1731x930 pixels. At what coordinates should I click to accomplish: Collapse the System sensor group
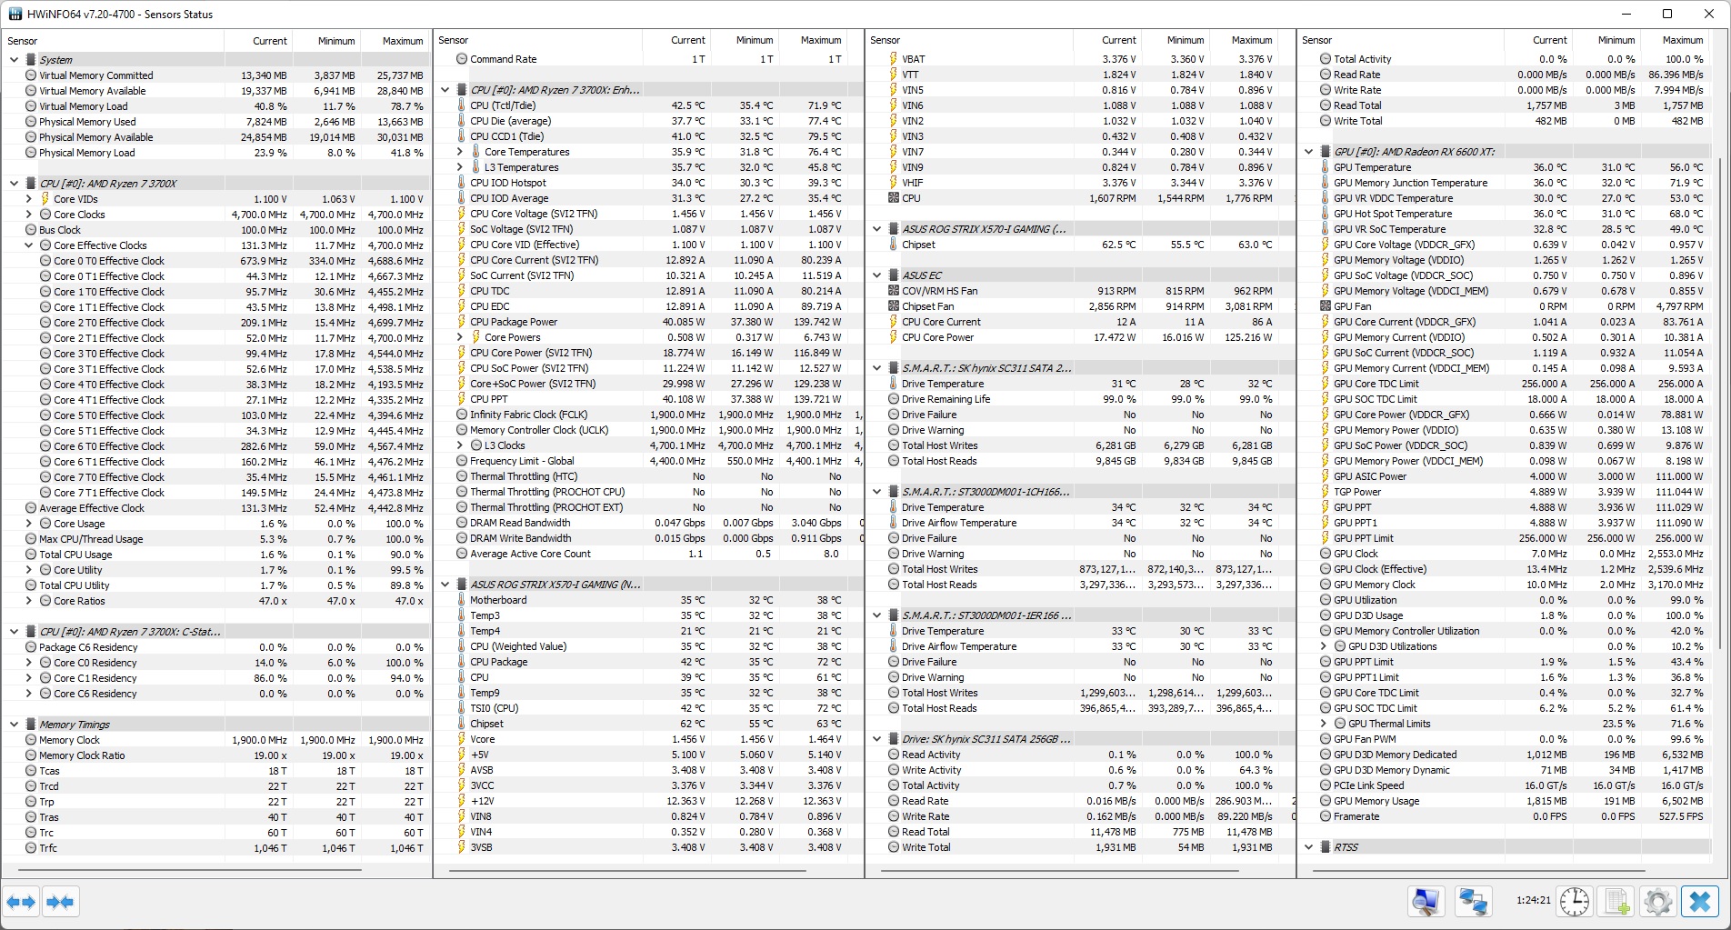[14, 60]
